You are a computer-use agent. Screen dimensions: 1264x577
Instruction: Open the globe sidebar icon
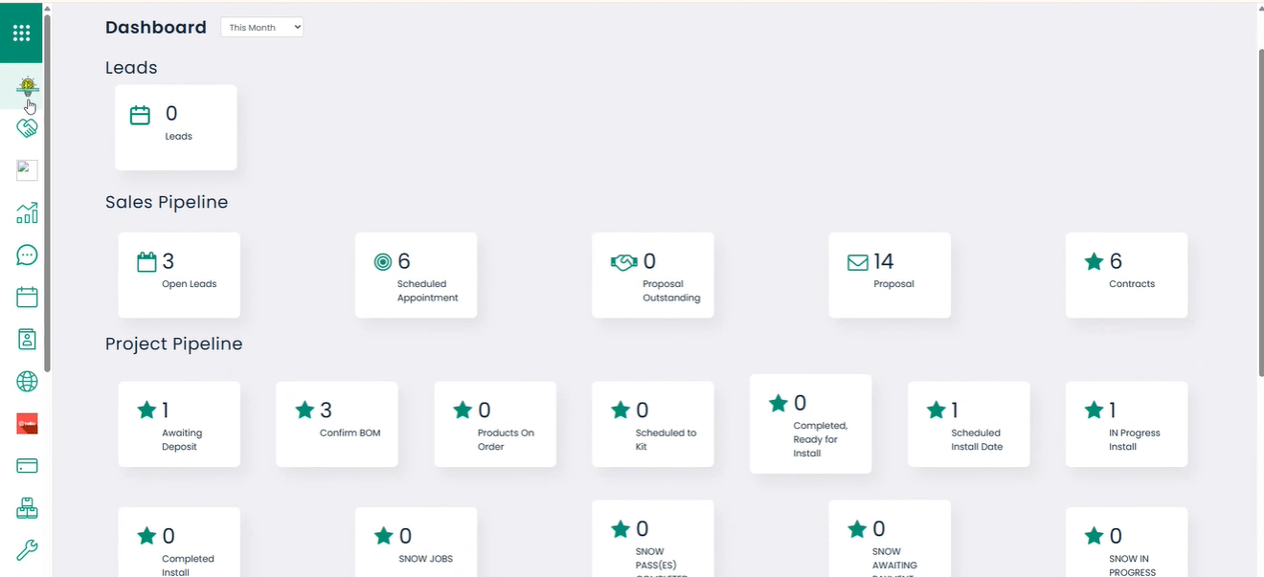(x=27, y=381)
